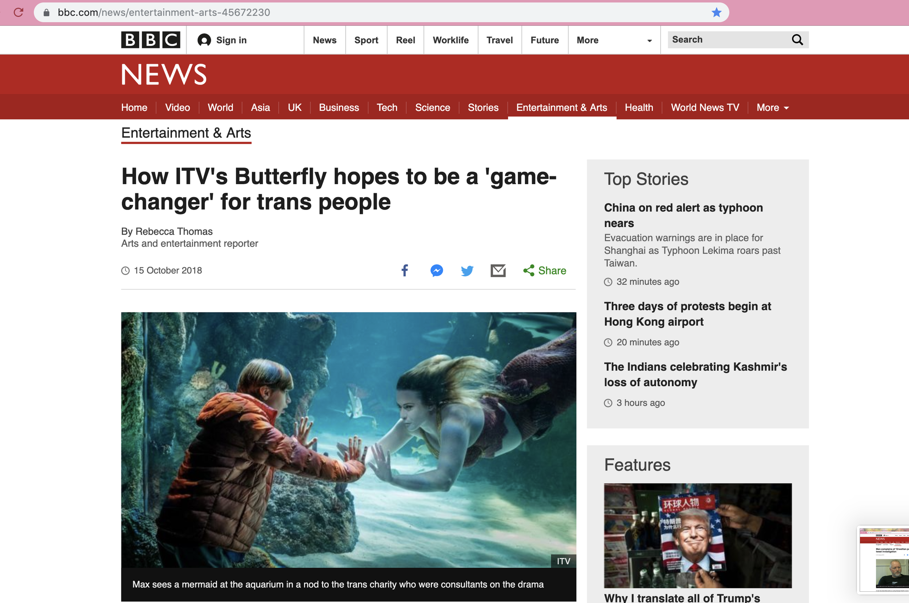Click the '3 hours ago' timestamp
Viewport: 909px width, 603px height.
[x=640, y=402]
